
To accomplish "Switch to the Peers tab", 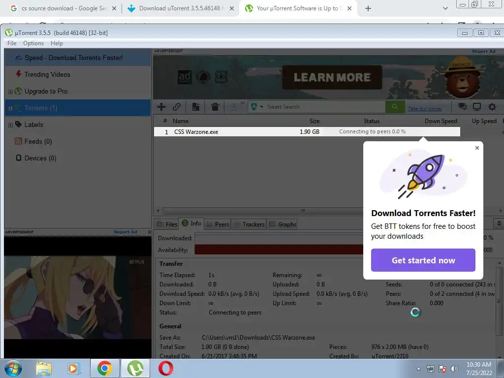I will tap(217, 224).
